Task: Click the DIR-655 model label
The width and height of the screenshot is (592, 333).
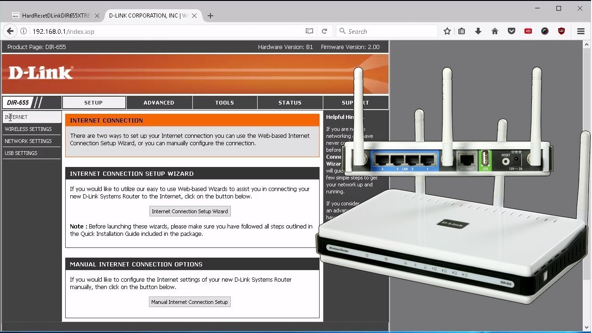Action: [x=18, y=103]
